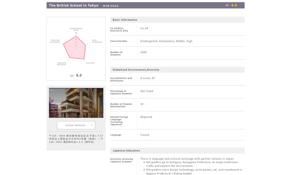Click the Co-ed value
290x175 pixels.
click(144, 28)
